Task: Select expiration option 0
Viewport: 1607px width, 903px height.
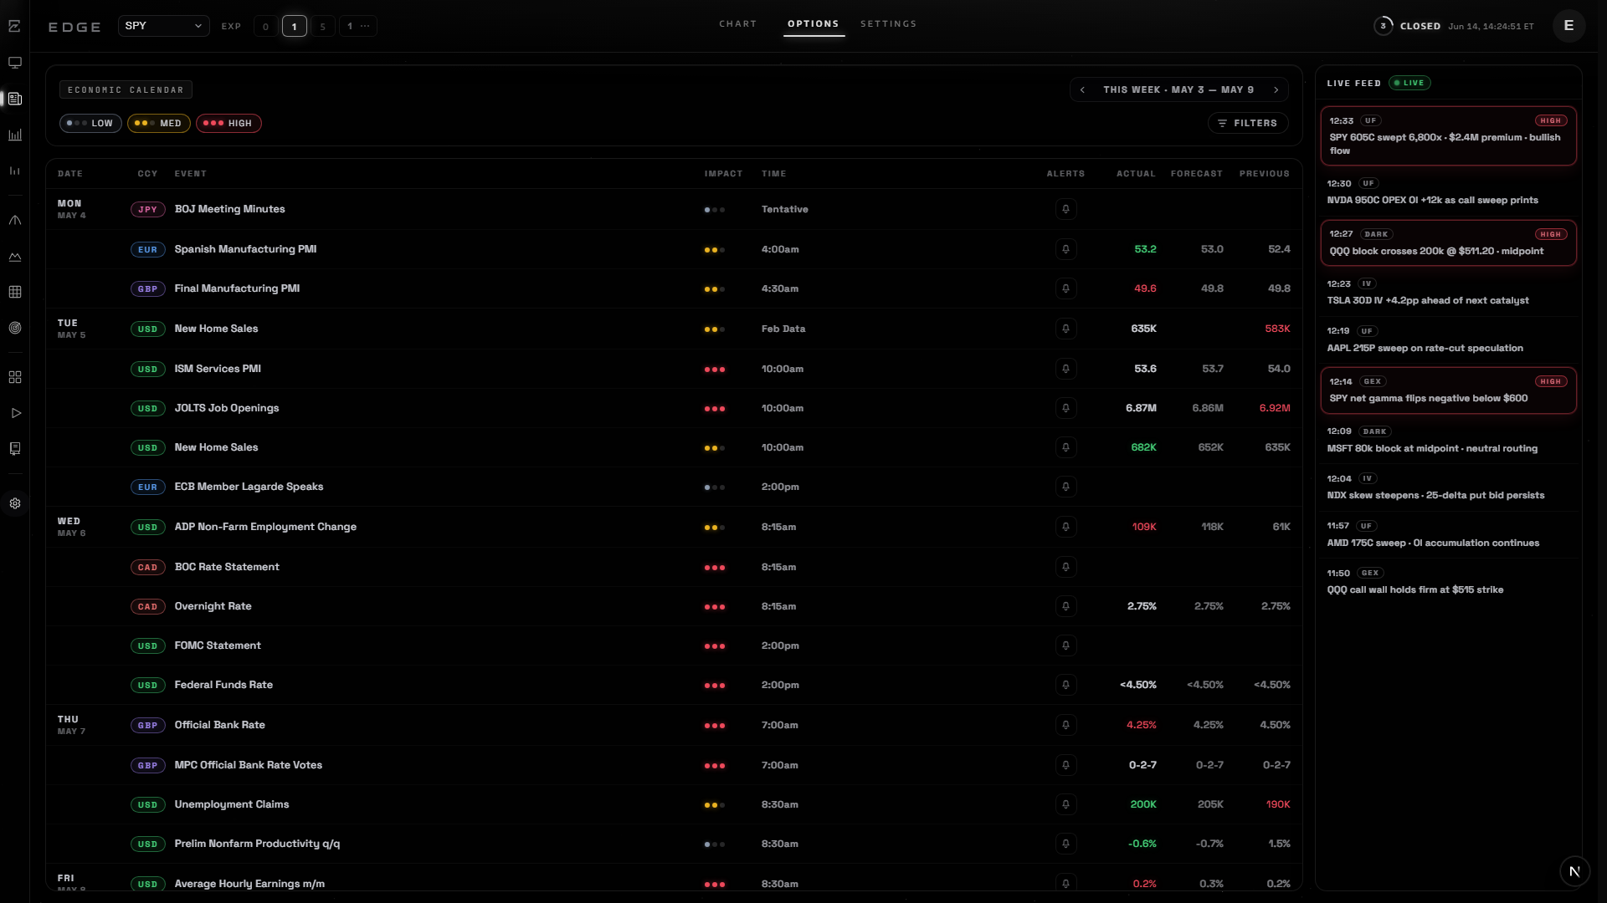Action: tap(265, 26)
